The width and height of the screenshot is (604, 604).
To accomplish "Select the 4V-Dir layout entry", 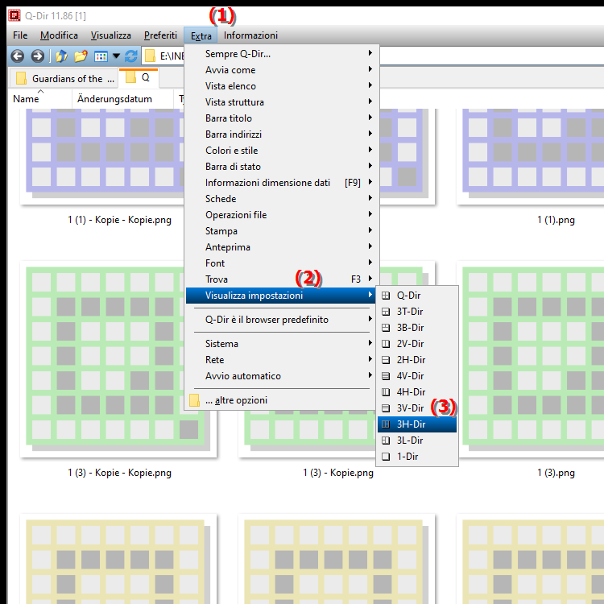I will point(410,376).
